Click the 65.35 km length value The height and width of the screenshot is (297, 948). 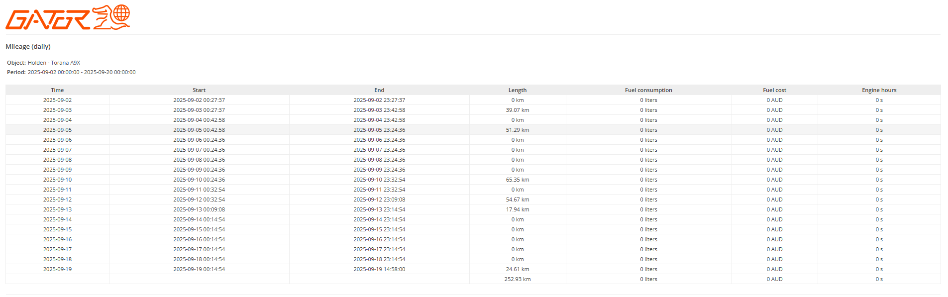518,180
